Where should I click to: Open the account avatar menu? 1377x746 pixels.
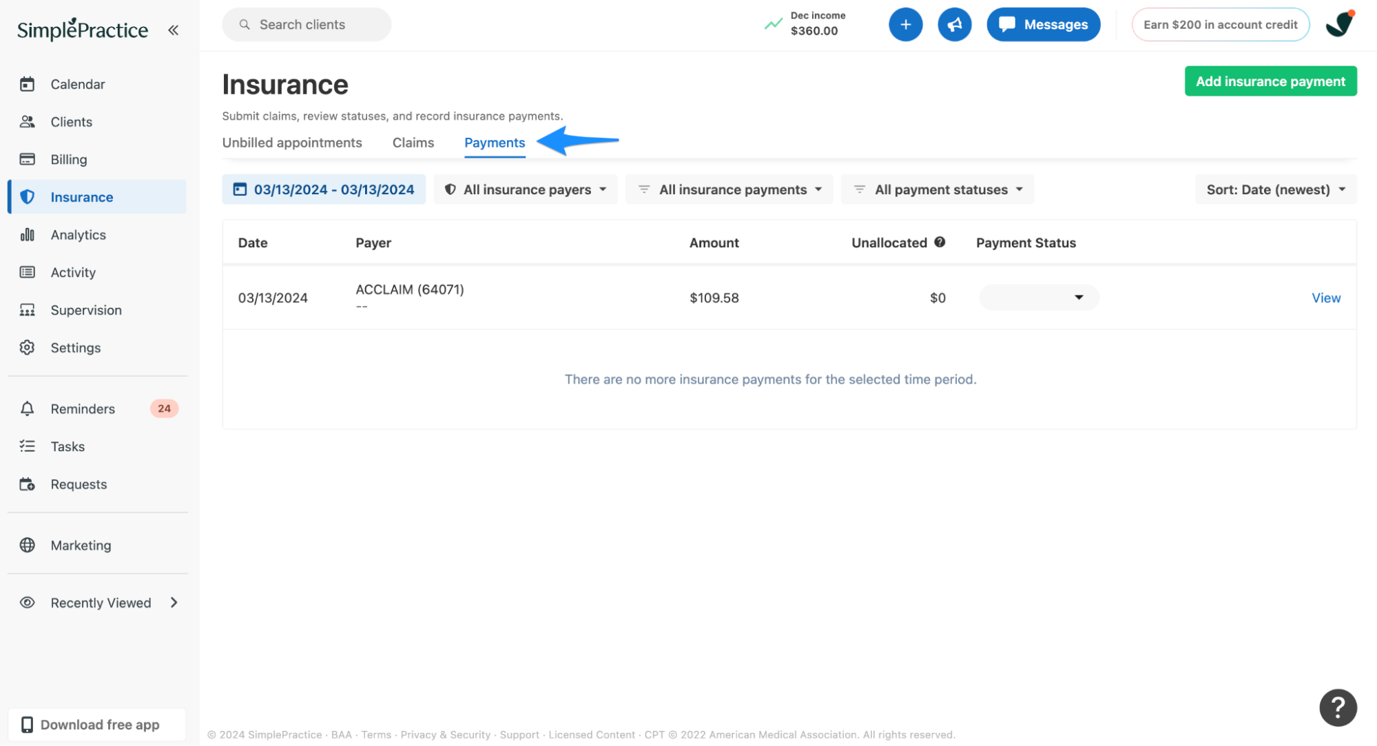[1340, 25]
